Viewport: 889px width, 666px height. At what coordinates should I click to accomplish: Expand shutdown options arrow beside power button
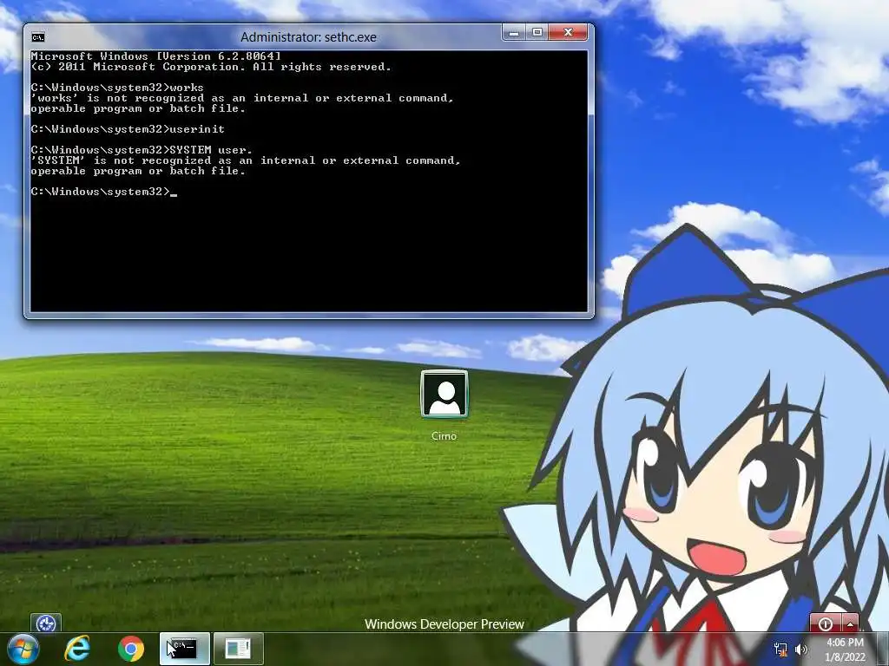(x=851, y=624)
